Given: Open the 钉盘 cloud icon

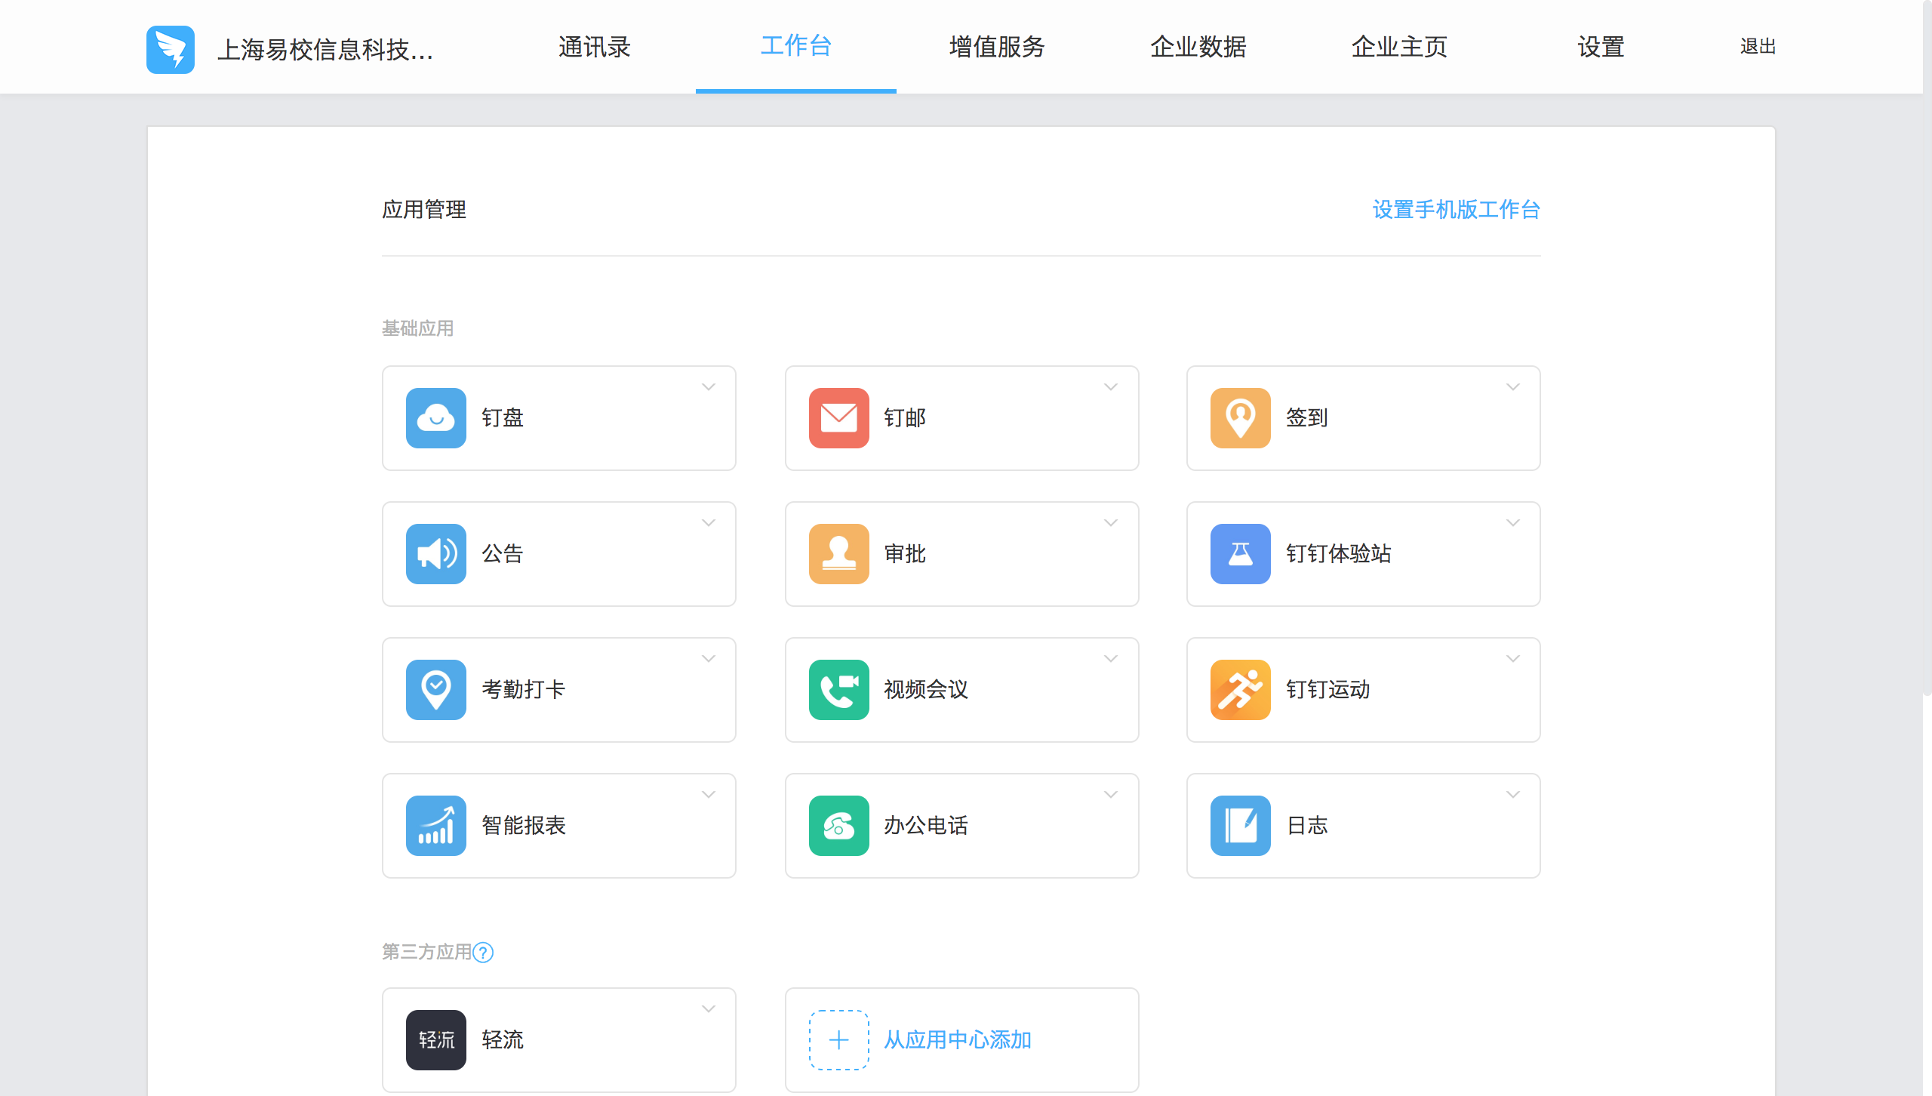Looking at the screenshot, I should pos(436,417).
